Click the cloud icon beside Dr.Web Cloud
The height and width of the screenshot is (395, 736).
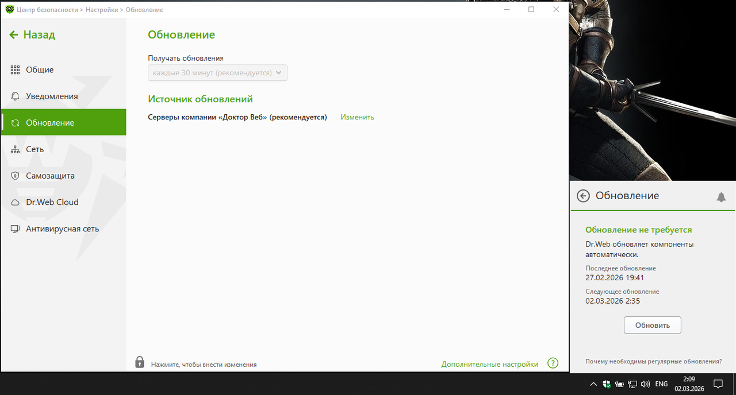coord(15,202)
